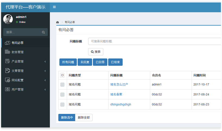Screen dimensions: 222x131
Task: Expand the 文章管理 submenu arrow
Action: point(45,71)
